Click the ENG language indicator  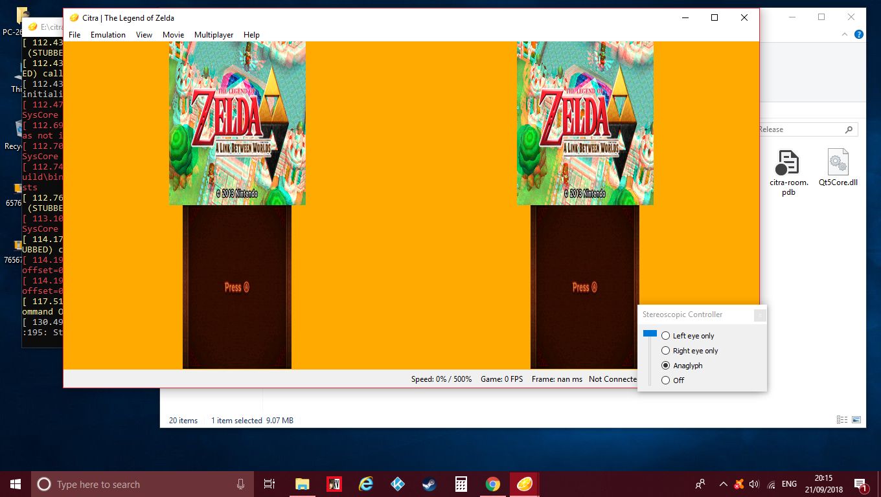(789, 484)
